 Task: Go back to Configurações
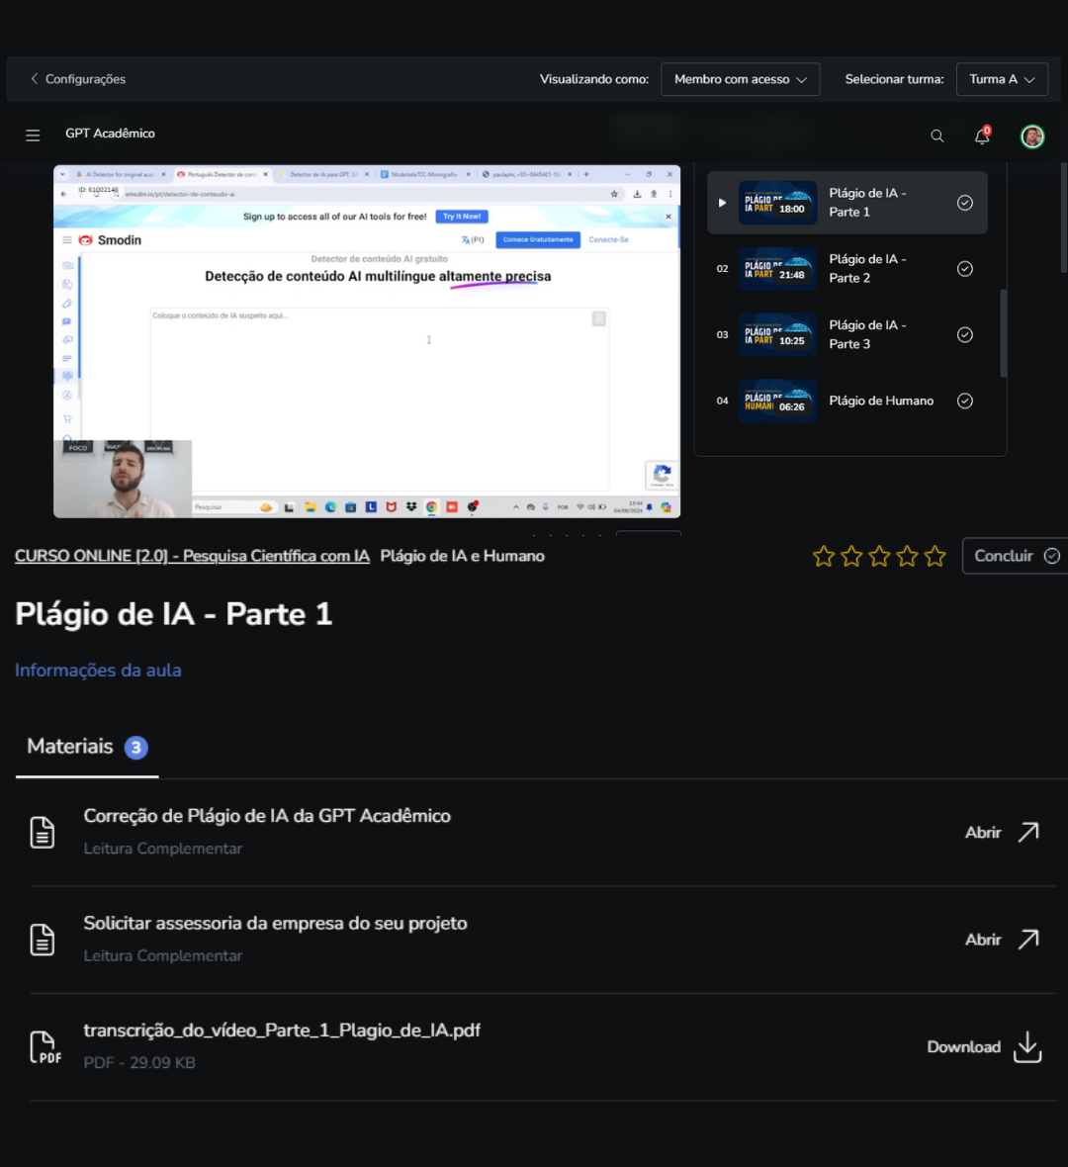pyautogui.click(x=77, y=79)
